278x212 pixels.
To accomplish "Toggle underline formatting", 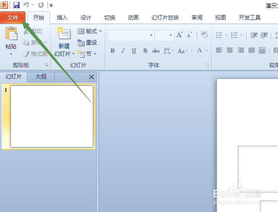I will pyautogui.click(x=134, y=51).
